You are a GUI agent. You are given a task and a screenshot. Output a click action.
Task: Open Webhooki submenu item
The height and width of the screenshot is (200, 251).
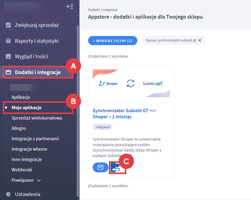[x=22, y=170]
